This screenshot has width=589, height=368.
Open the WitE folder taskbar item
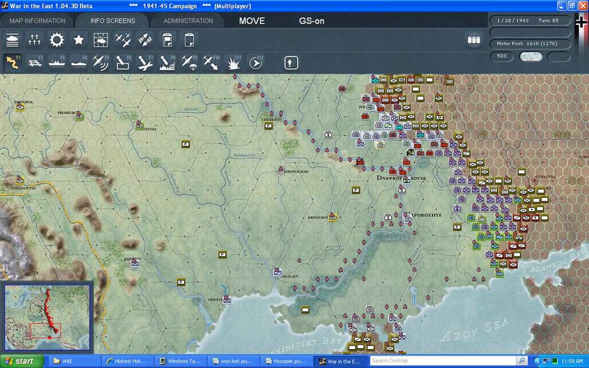(75, 361)
